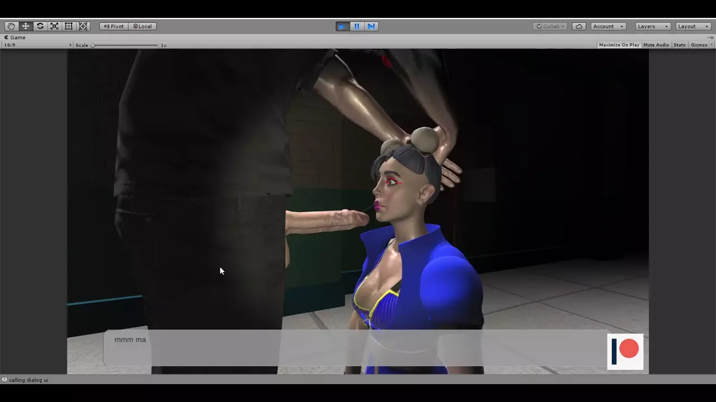Select the Rotate tool
The image size is (716, 402).
pos(40,26)
